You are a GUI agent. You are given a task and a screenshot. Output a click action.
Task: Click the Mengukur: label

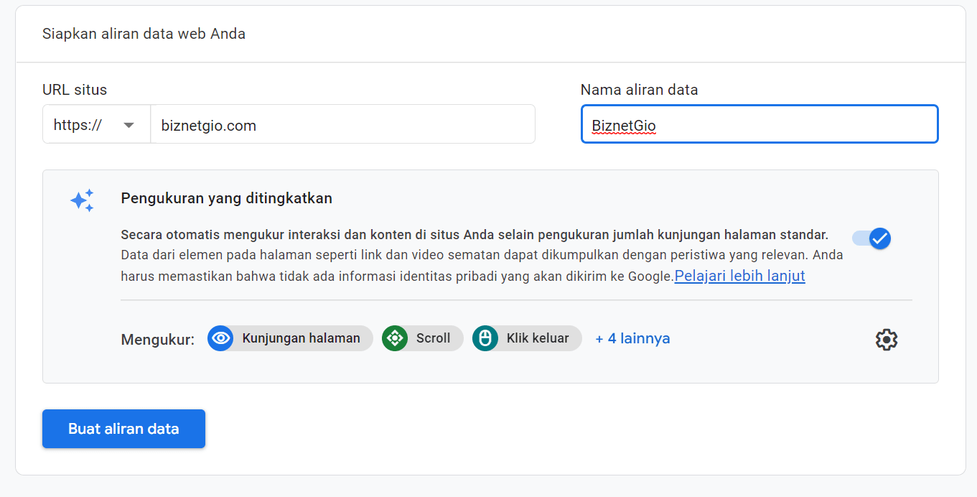158,340
